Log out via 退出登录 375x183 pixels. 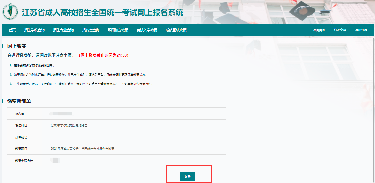click(361, 30)
